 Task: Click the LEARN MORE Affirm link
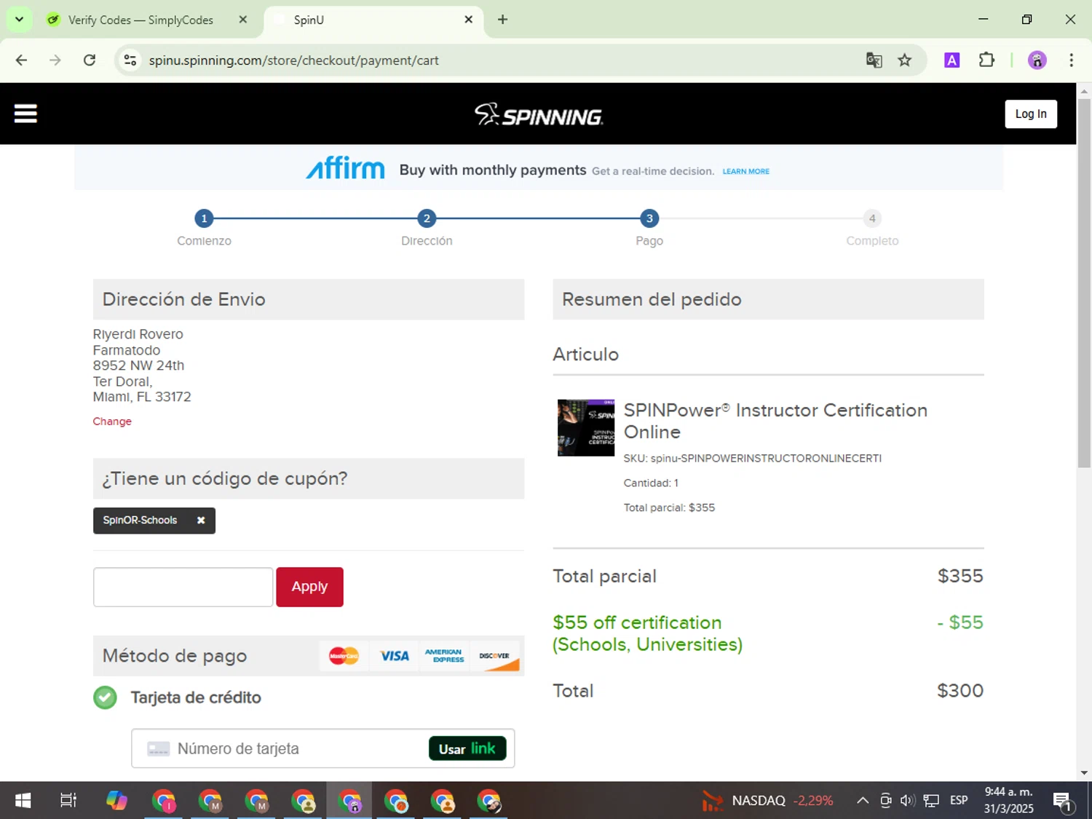[x=745, y=171]
